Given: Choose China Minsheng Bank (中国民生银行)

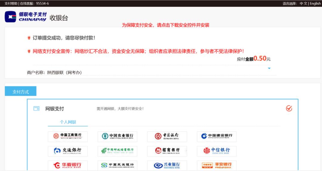Looking at the screenshot, I should tap(117, 165).
